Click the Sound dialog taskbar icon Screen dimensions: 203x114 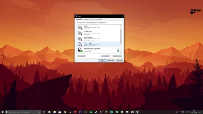click(137, 112)
